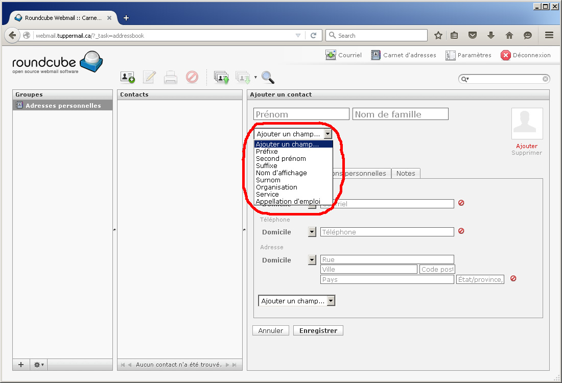Switch to the Notes tab

pos(406,173)
